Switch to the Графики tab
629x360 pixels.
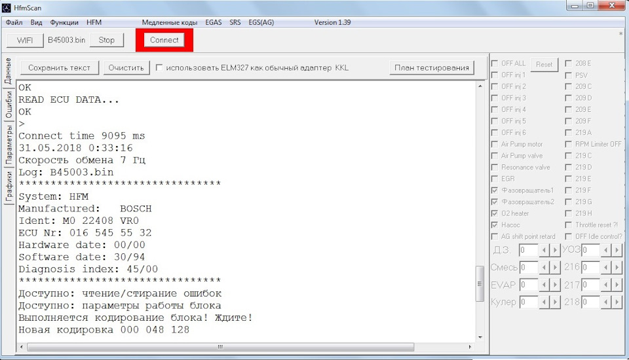pos(9,187)
